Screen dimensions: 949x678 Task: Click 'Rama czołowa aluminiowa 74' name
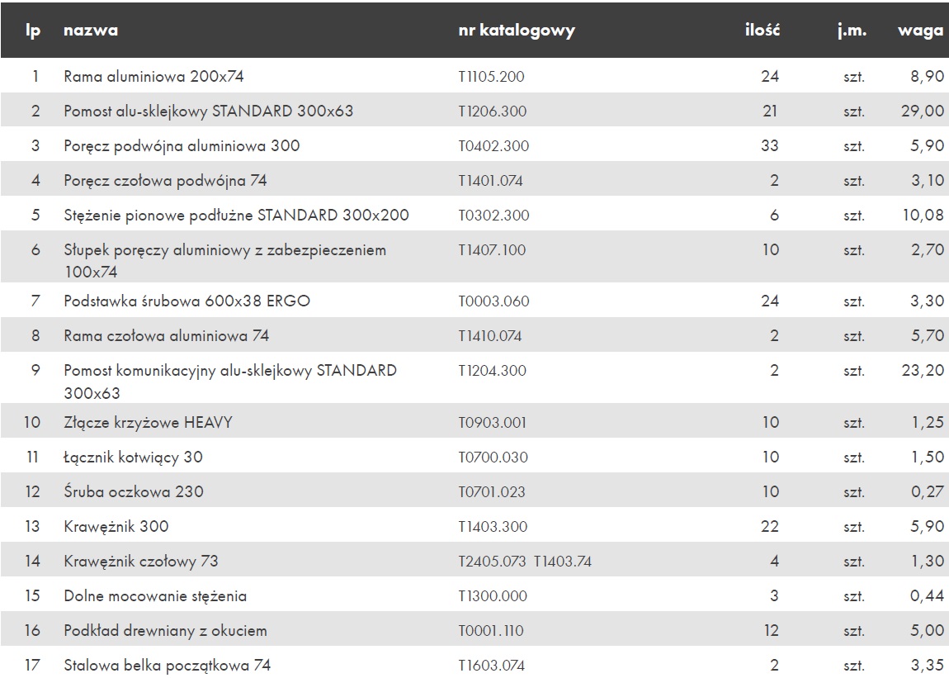click(167, 335)
